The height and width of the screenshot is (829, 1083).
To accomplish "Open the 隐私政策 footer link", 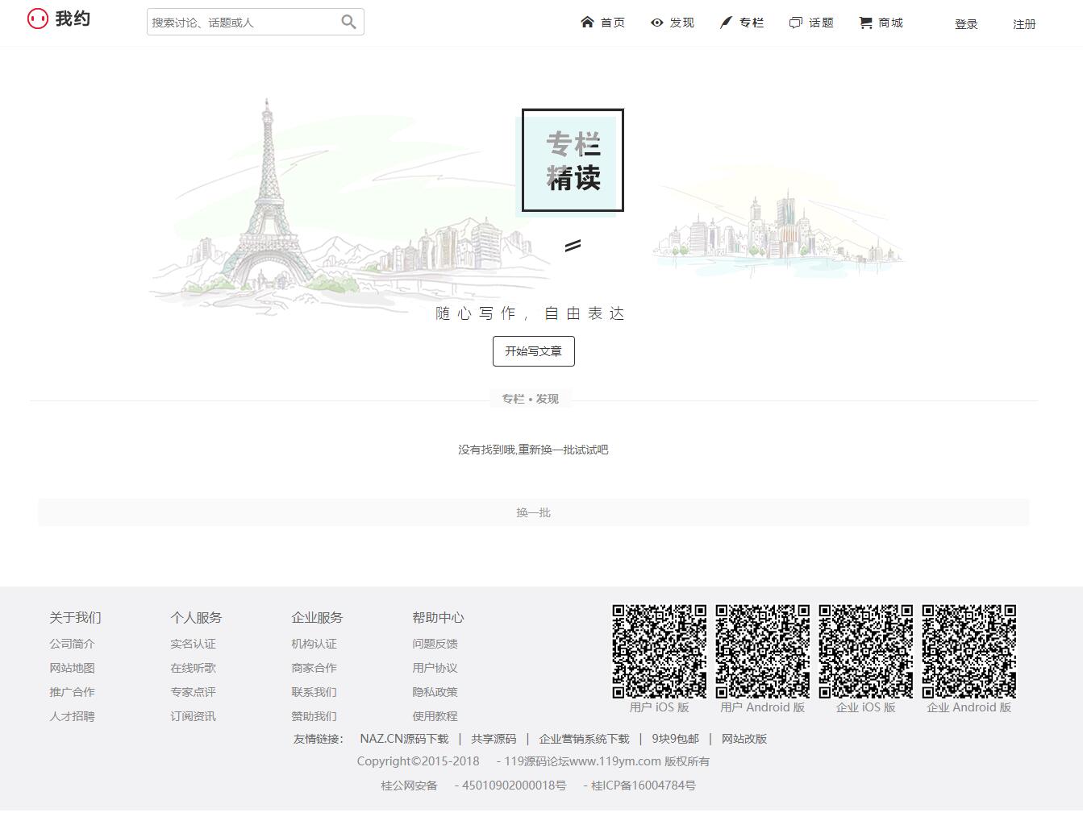I will coord(435,692).
